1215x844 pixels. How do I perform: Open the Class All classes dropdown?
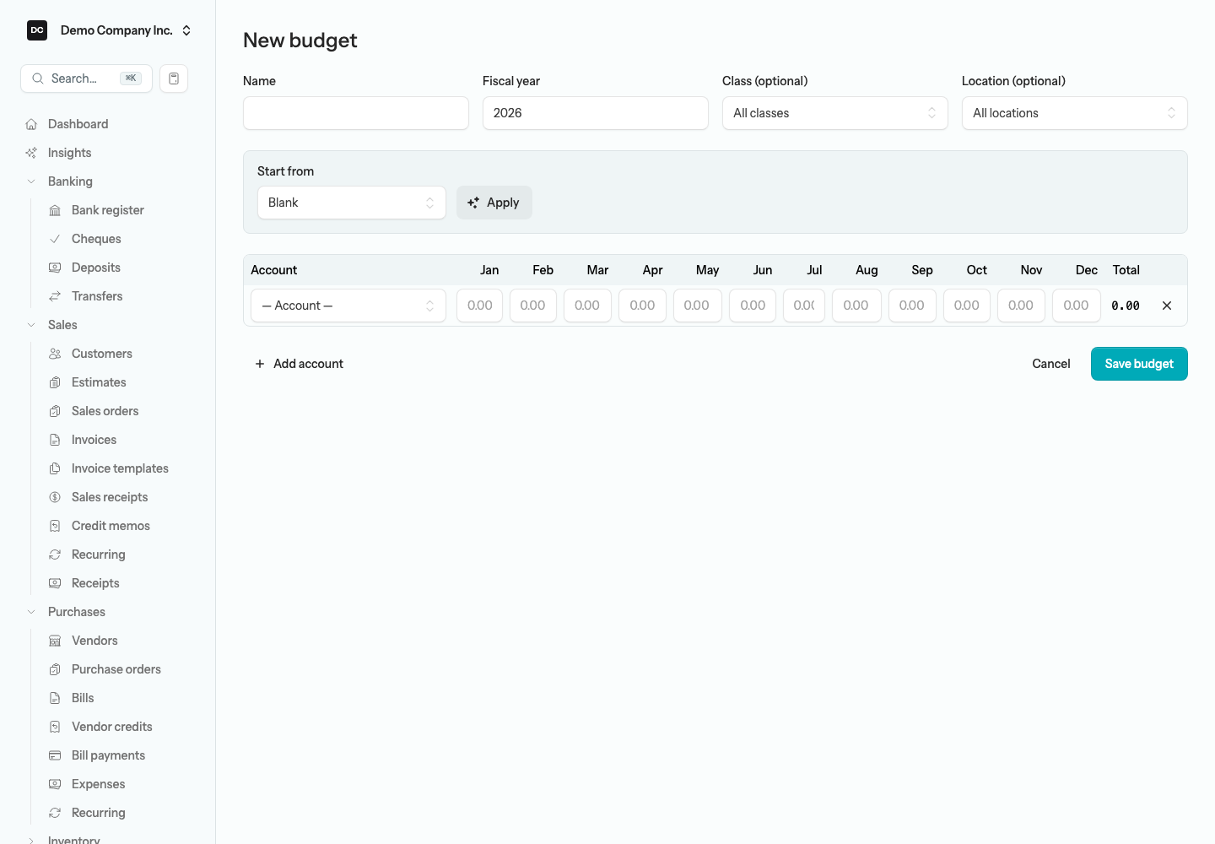pyautogui.click(x=835, y=113)
